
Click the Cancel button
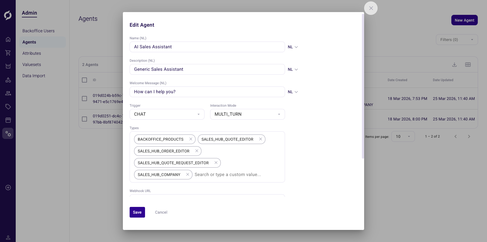click(161, 212)
